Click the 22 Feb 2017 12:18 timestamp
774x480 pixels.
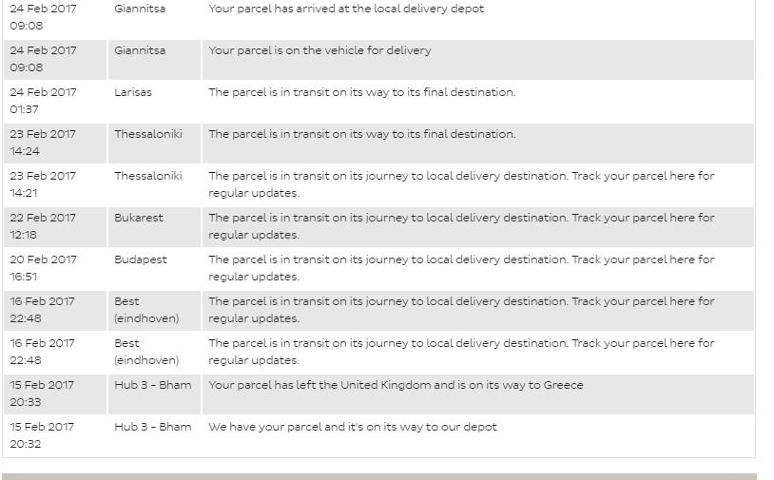pyautogui.click(x=43, y=226)
